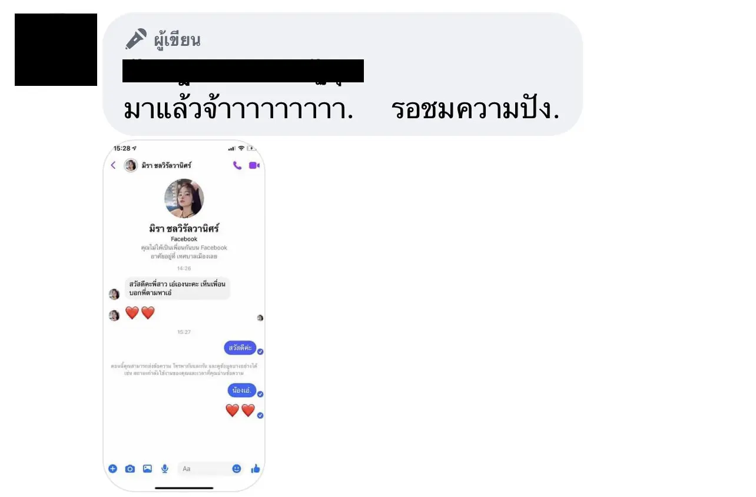Send a thumbs-up like
756x497 pixels.
point(256,469)
